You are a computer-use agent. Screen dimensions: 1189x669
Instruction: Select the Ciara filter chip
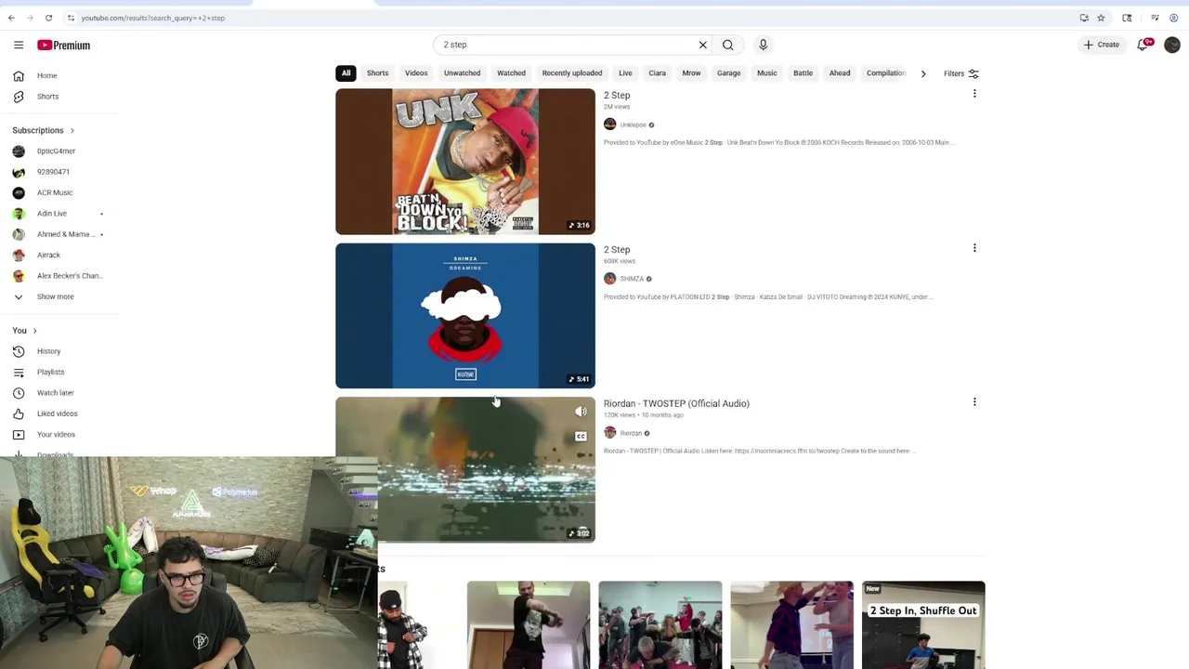[657, 73]
